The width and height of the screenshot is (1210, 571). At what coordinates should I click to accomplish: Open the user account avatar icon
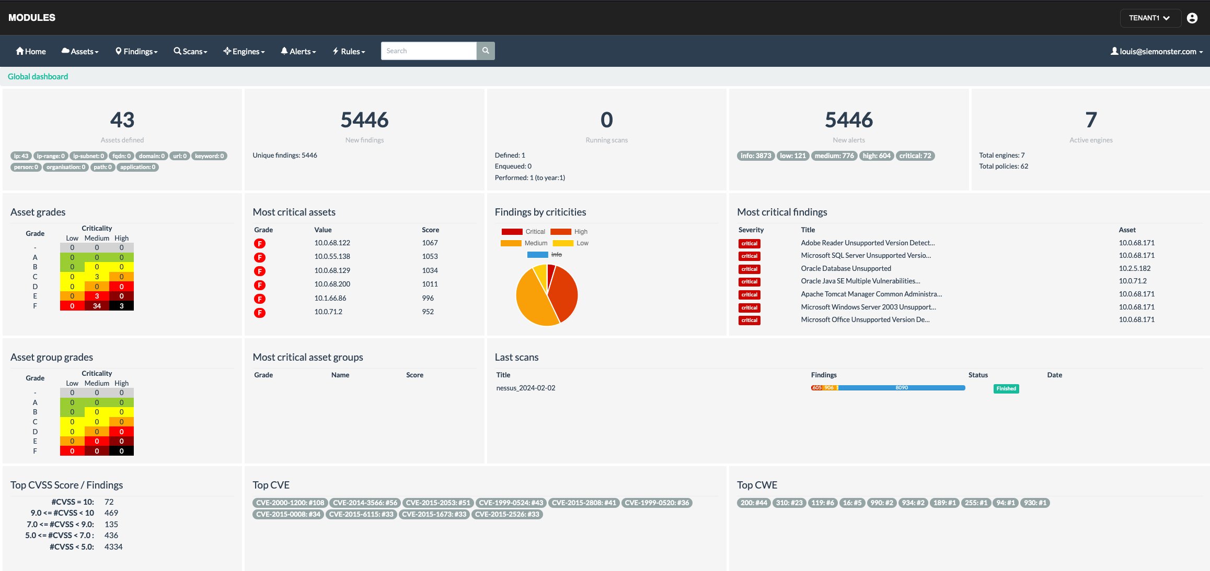pos(1192,18)
